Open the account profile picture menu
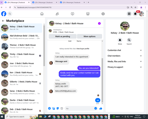The width and height of the screenshot is (148, 119). [x=141, y=14]
